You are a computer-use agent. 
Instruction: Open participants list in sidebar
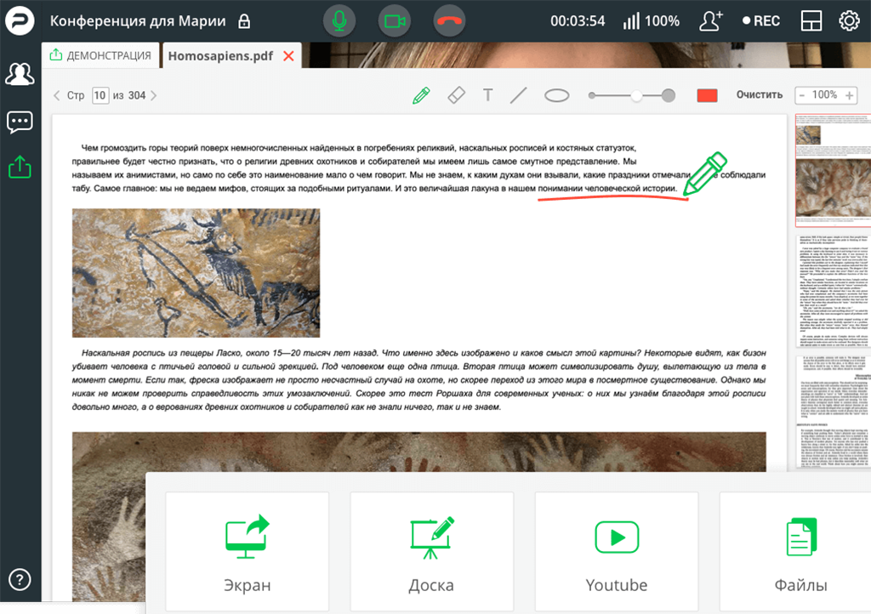point(19,74)
